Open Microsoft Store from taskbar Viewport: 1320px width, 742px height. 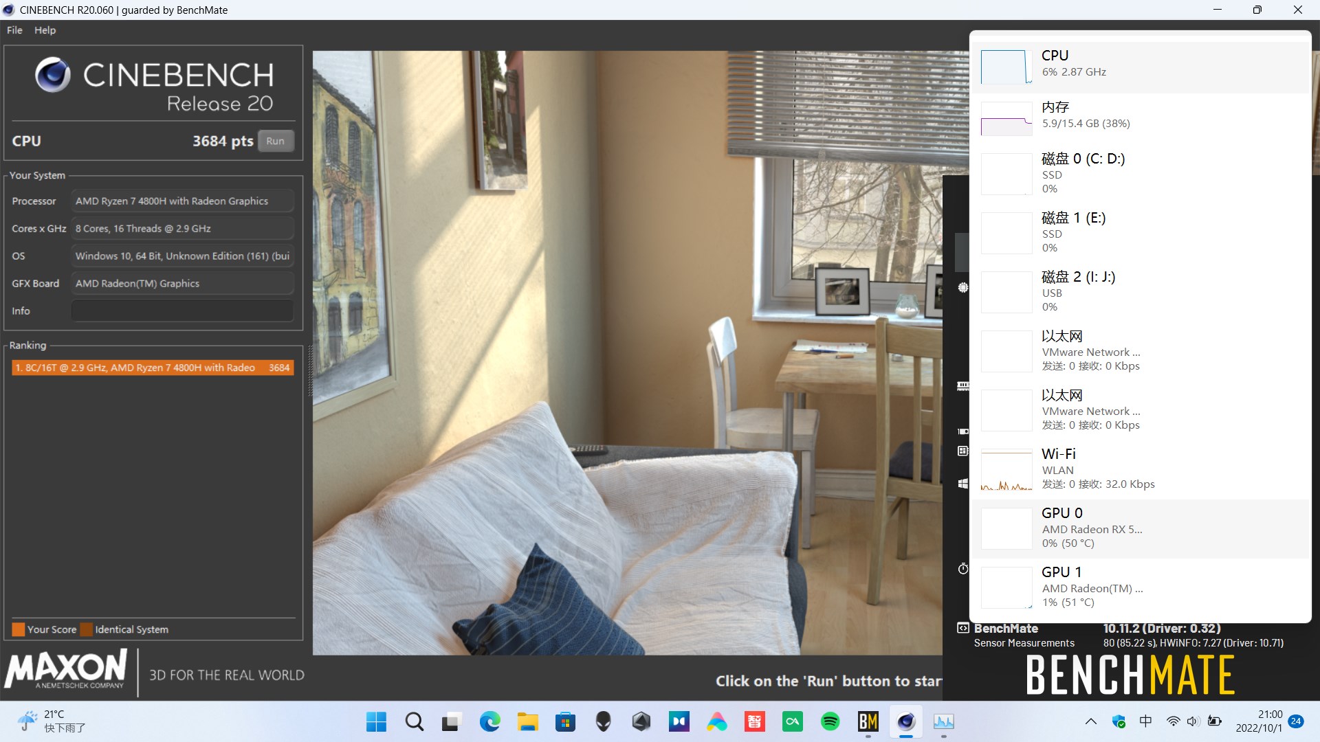click(565, 721)
